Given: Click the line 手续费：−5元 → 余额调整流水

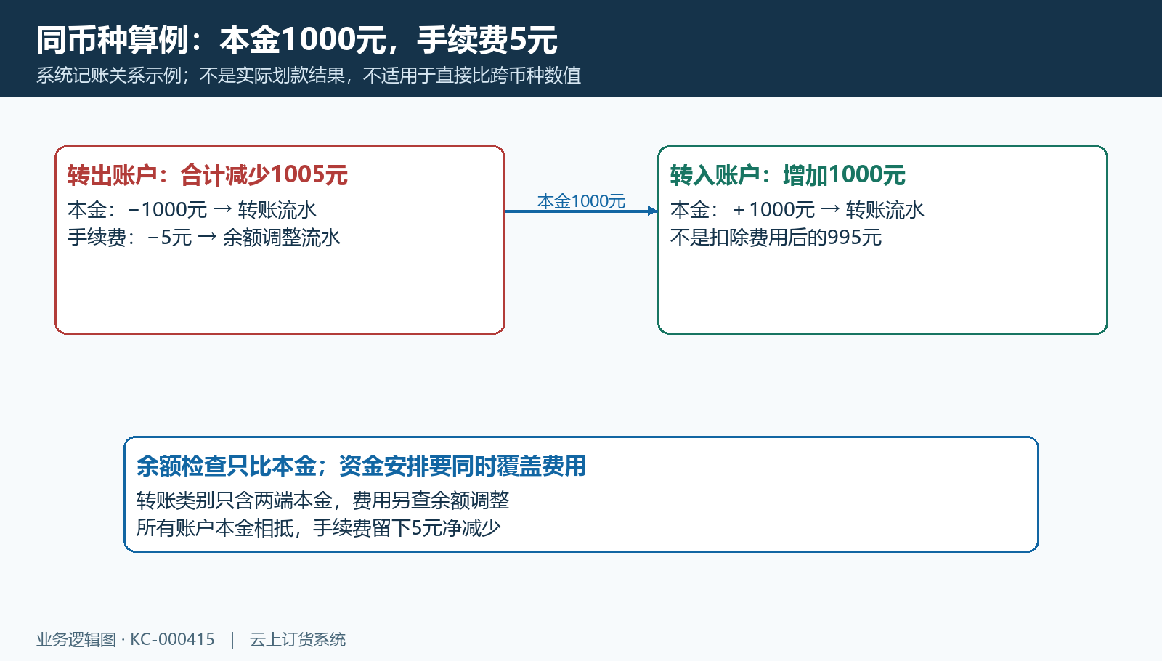Looking at the screenshot, I should coord(204,238).
